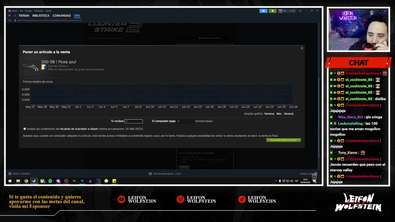Open the COMUNIDAD tab
395x222 pixels.
(61, 16)
